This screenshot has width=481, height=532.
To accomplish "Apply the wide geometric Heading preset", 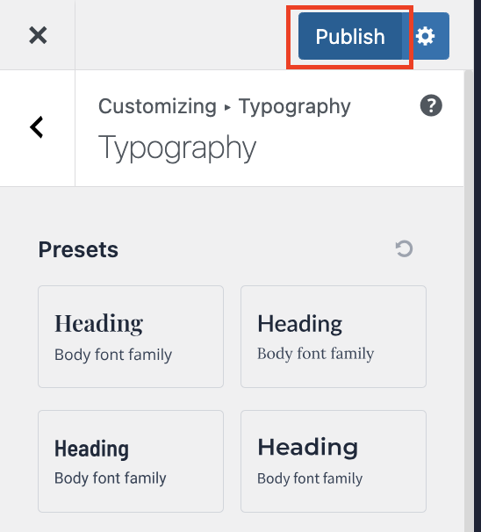I will tap(334, 461).
